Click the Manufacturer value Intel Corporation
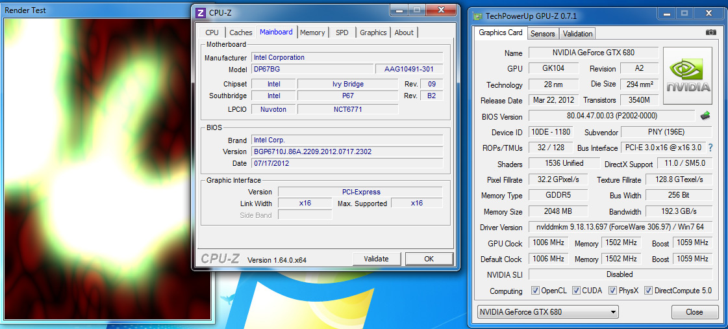This screenshot has width=728, height=329. 347,57
